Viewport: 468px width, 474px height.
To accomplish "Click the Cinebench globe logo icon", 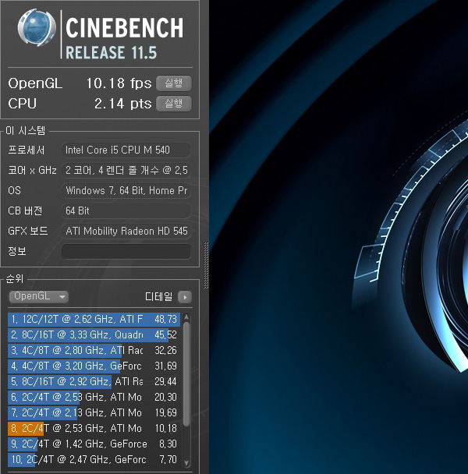I will [x=37, y=28].
